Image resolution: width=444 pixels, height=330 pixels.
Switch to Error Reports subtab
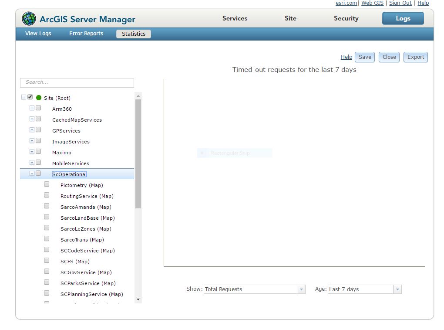coord(86,34)
